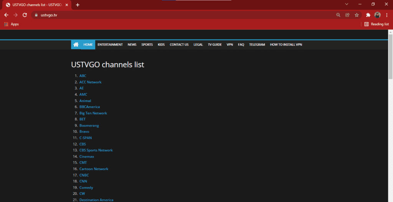The width and height of the screenshot is (393, 202).
Task: Open the Comedy channel link
Action: tap(86, 187)
